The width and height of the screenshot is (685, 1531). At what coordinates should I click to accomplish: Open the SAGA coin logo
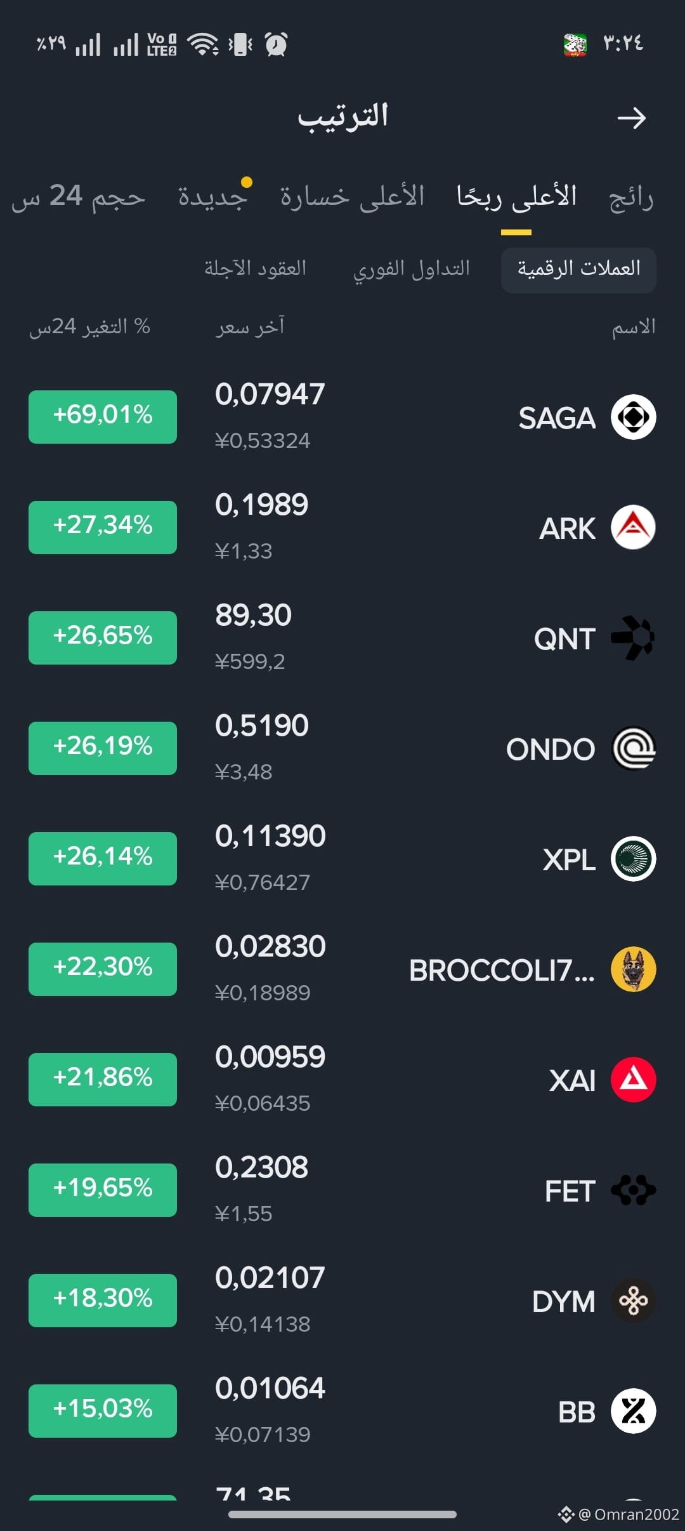click(633, 417)
